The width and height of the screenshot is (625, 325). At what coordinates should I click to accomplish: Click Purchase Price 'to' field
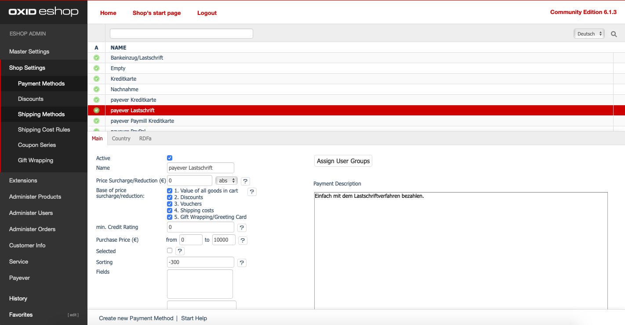click(x=224, y=240)
